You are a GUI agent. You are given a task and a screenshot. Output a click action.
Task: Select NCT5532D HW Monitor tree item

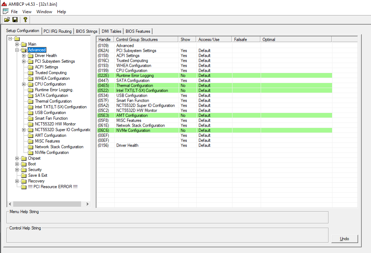point(55,124)
